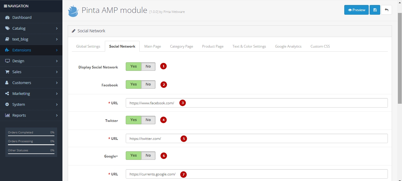Image resolution: width=402 pixels, height=181 pixels.
Task: Click the Customers user icon
Action: pos(7,83)
